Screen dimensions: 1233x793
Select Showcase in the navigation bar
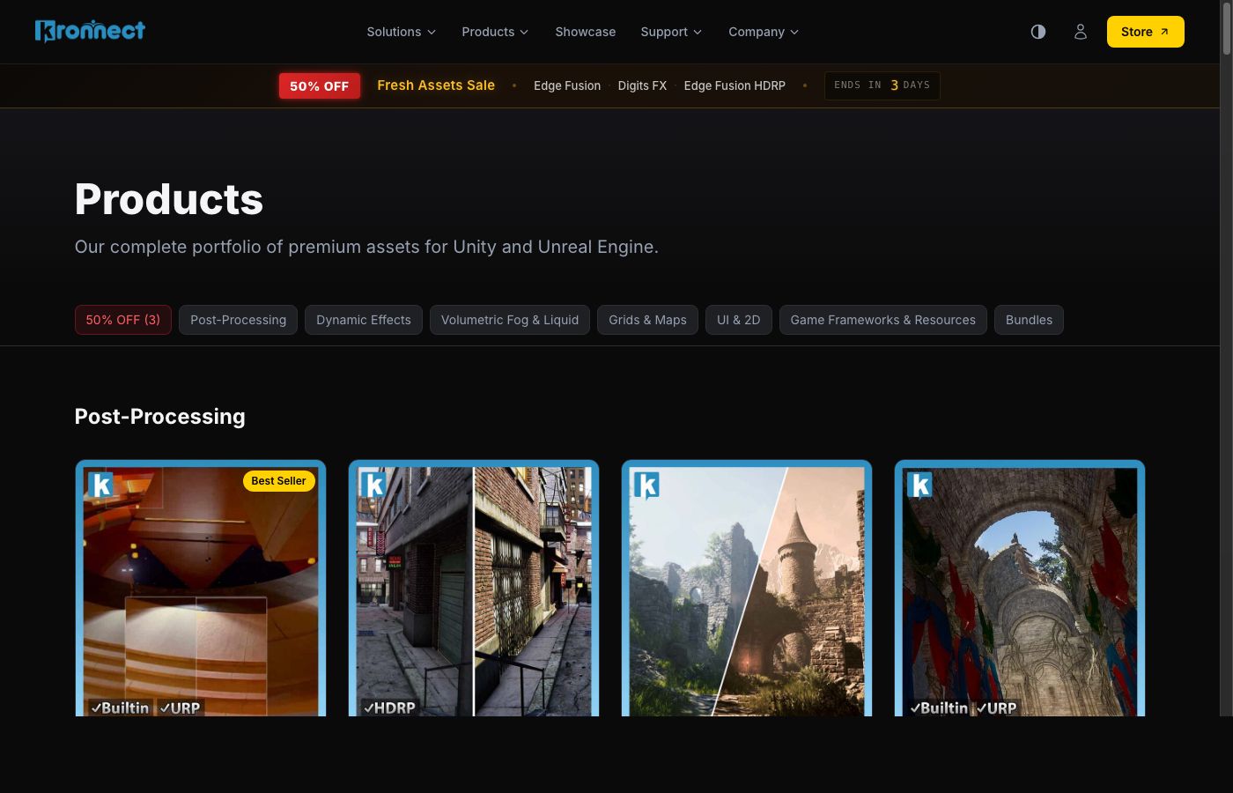[x=585, y=32]
